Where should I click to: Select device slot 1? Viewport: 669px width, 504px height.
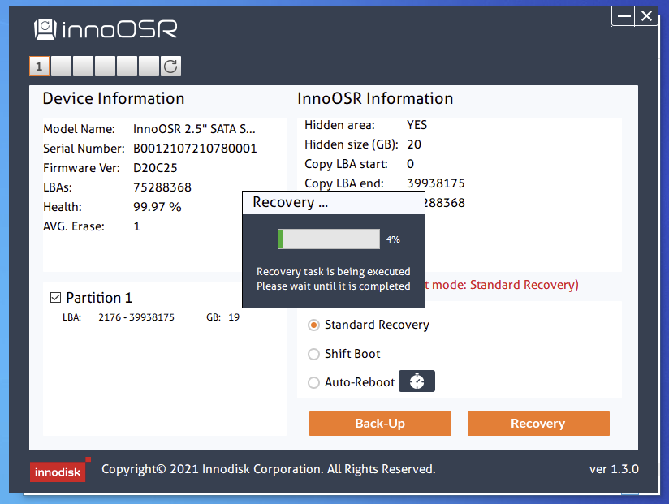(x=40, y=67)
